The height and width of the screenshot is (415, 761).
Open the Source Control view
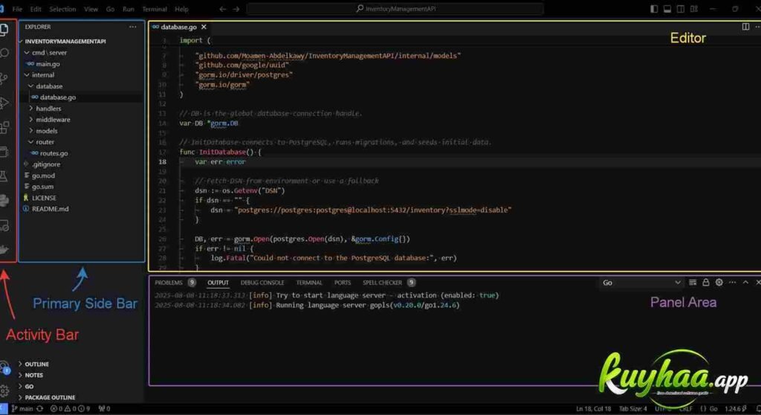pyautogui.click(x=4, y=78)
